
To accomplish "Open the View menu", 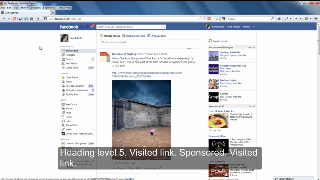I will click(16, 8).
